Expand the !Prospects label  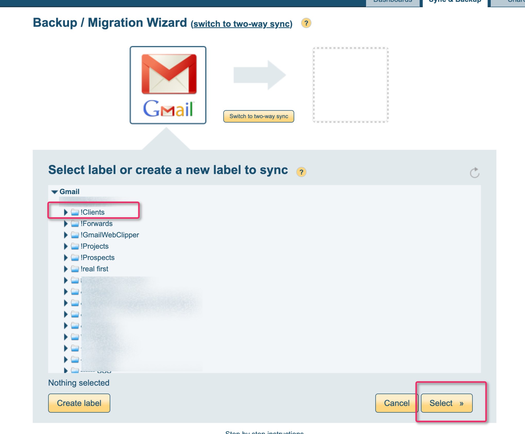66,257
